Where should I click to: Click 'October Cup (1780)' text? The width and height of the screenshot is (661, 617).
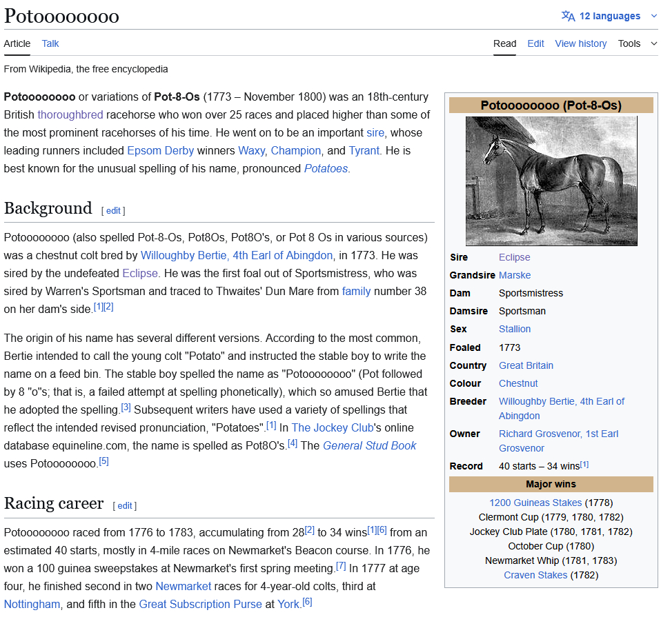[551, 546]
